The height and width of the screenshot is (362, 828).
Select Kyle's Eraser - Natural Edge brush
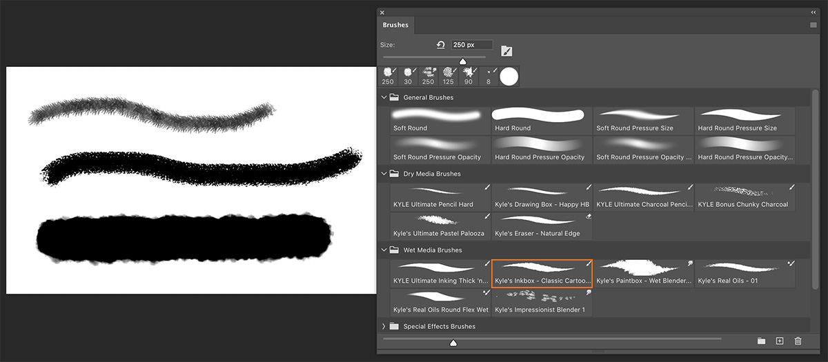[x=542, y=226]
